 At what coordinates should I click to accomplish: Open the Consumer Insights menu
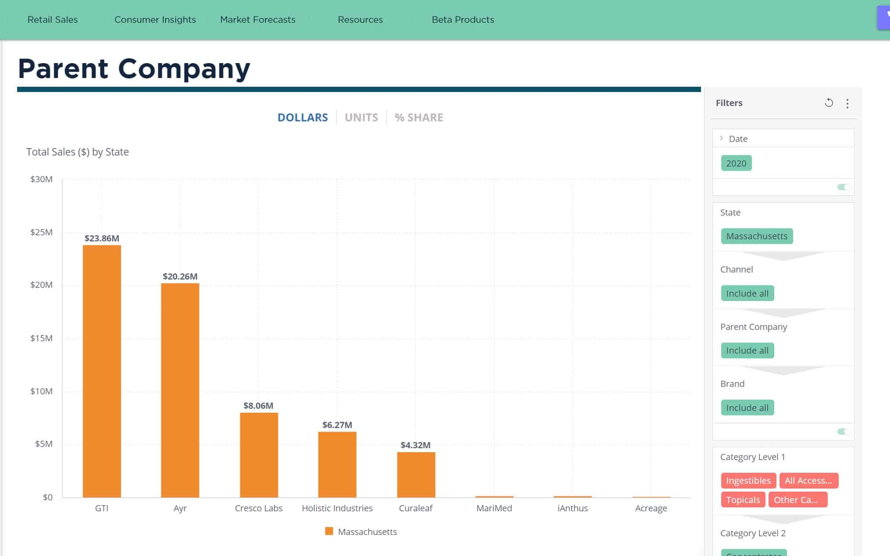155,20
